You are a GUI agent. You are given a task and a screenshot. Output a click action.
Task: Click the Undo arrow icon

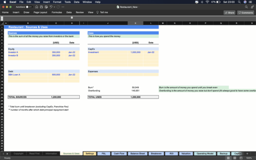pos(51,7)
